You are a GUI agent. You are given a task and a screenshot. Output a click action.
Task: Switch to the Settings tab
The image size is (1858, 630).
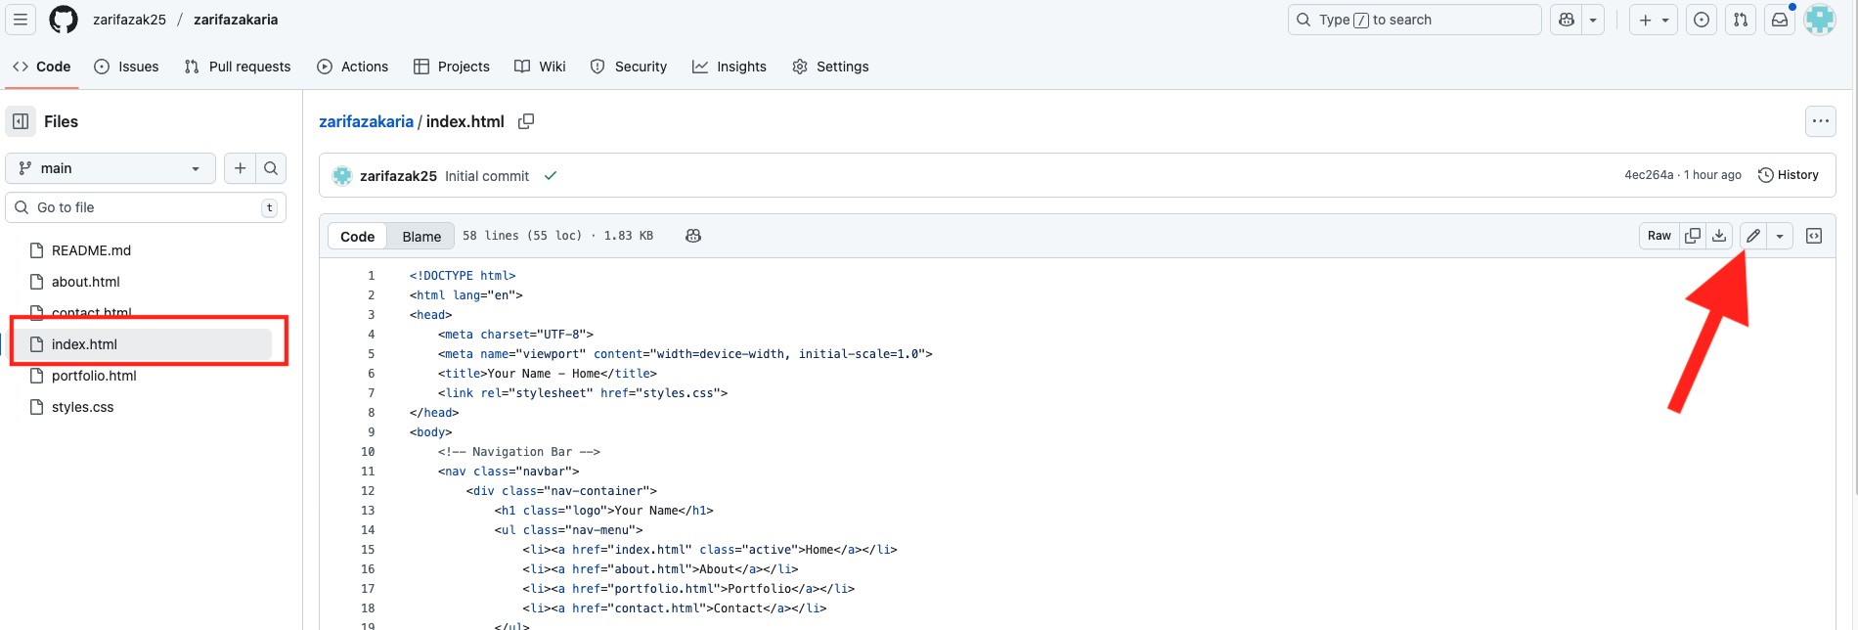coord(830,67)
